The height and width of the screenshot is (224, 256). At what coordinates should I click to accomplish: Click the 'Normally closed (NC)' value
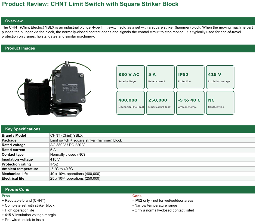67,155
